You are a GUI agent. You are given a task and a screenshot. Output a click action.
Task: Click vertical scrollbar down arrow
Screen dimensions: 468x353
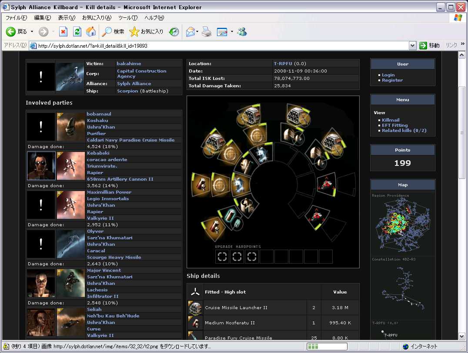pyautogui.click(x=461, y=337)
